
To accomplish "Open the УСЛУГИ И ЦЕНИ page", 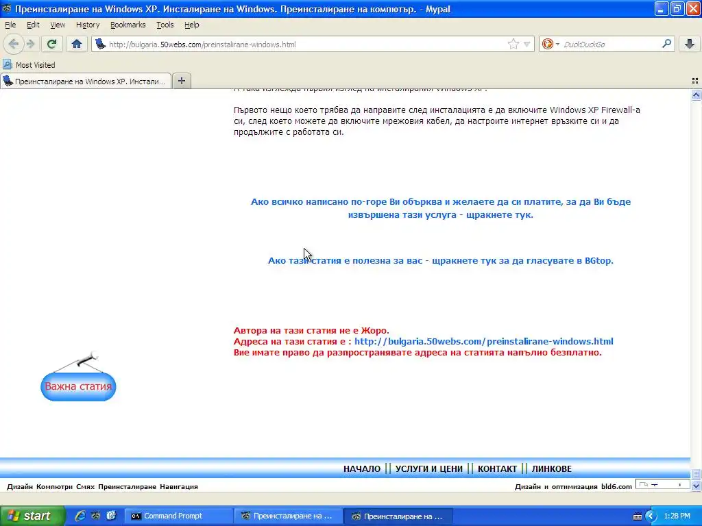I will (x=429, y=468).
